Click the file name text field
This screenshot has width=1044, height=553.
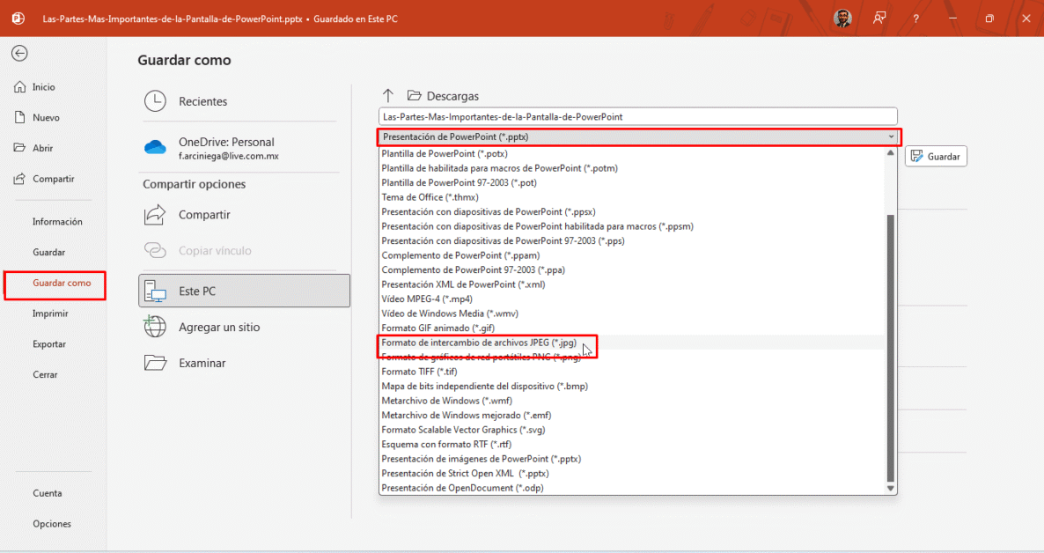tap(637, 116)
